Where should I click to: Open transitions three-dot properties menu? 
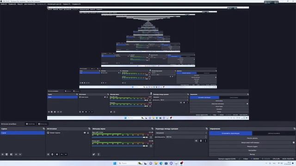pos(205,141)
